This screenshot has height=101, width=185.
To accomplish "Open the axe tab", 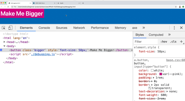I will pyautogui.click(x=135, y=28).
